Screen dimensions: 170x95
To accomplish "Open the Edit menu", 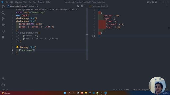I will pos(11,2).
